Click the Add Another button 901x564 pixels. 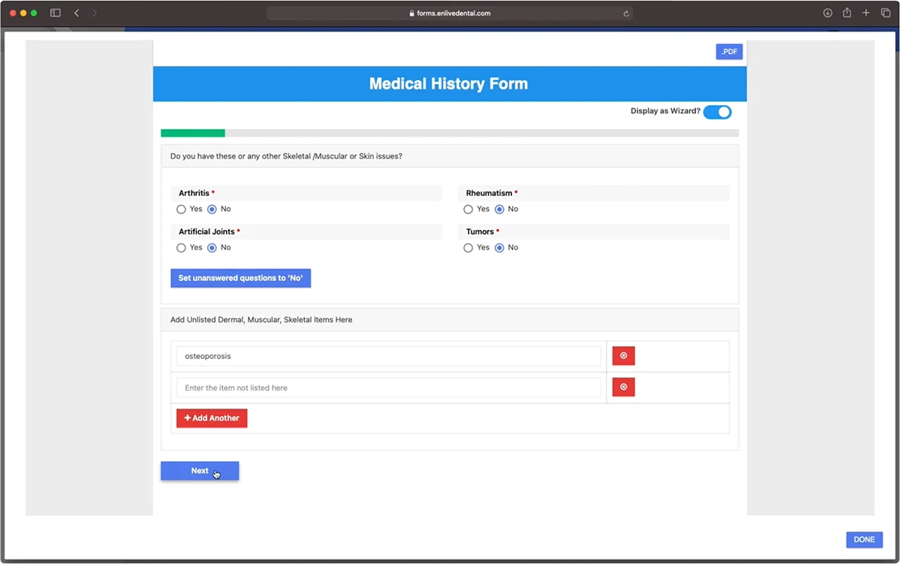[212, 418]
